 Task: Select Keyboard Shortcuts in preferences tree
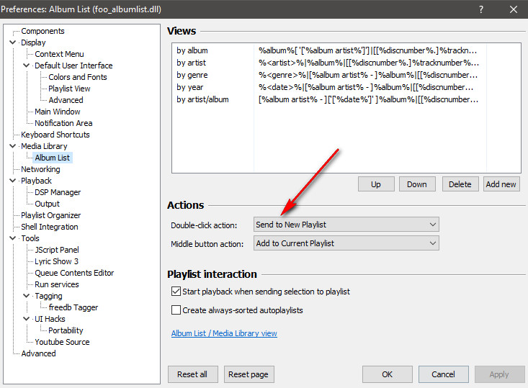pyautogui.click(x=55, y=135)
